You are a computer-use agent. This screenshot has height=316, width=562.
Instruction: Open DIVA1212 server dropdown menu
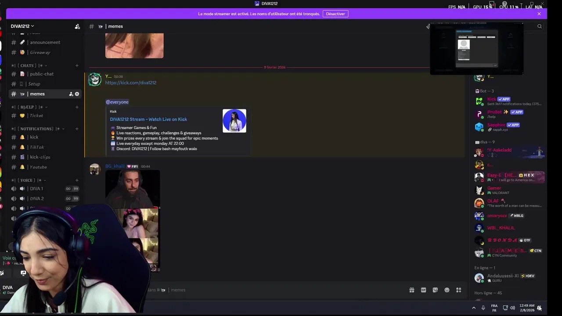click(22, 26)
